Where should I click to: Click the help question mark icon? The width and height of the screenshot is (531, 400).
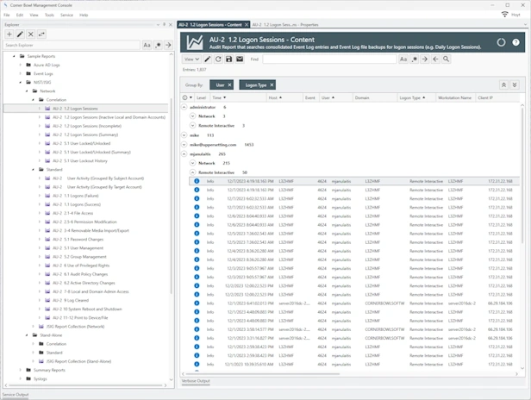tap(515, 42)
